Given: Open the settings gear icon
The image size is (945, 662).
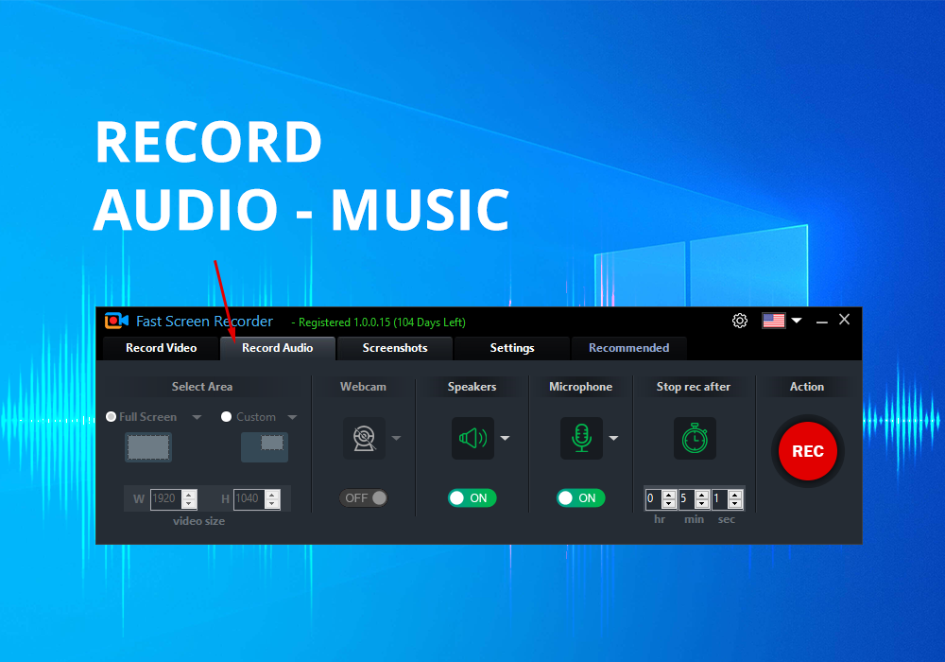Looking at the screenshot, I should 740,321.
